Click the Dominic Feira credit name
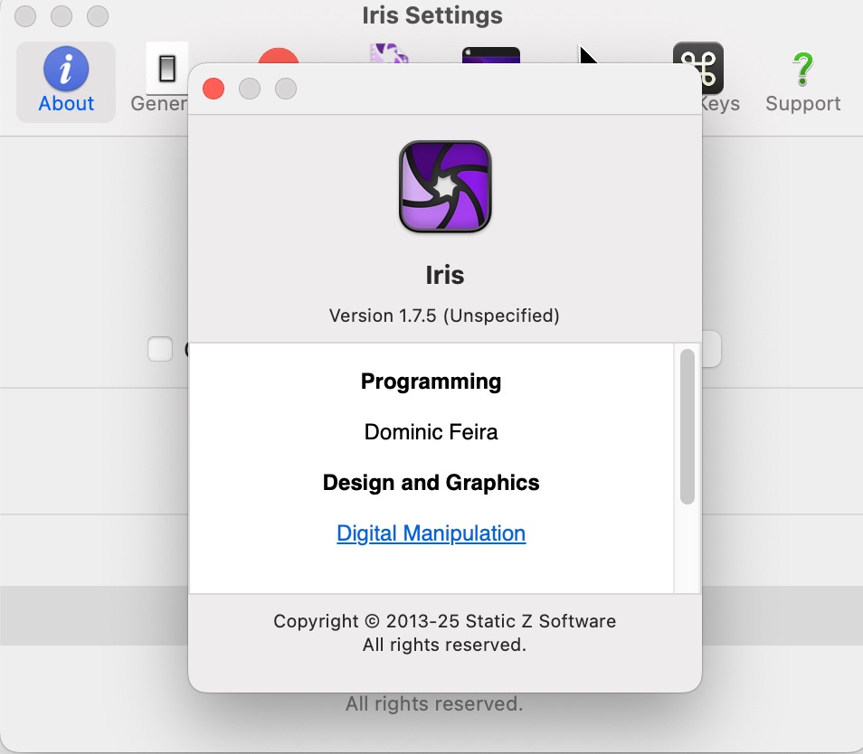Image resolution: width=863 pixels, height=754 pixels. [x=431, y=432]
